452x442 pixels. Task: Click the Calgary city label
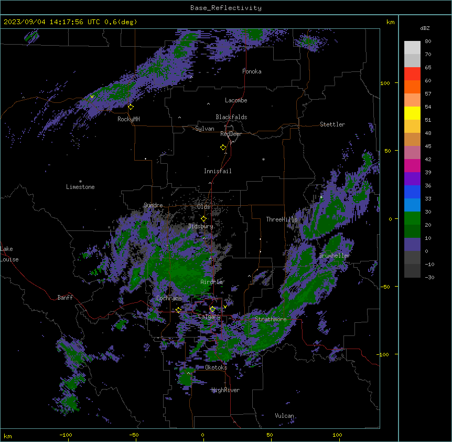[x=209, y=317]
